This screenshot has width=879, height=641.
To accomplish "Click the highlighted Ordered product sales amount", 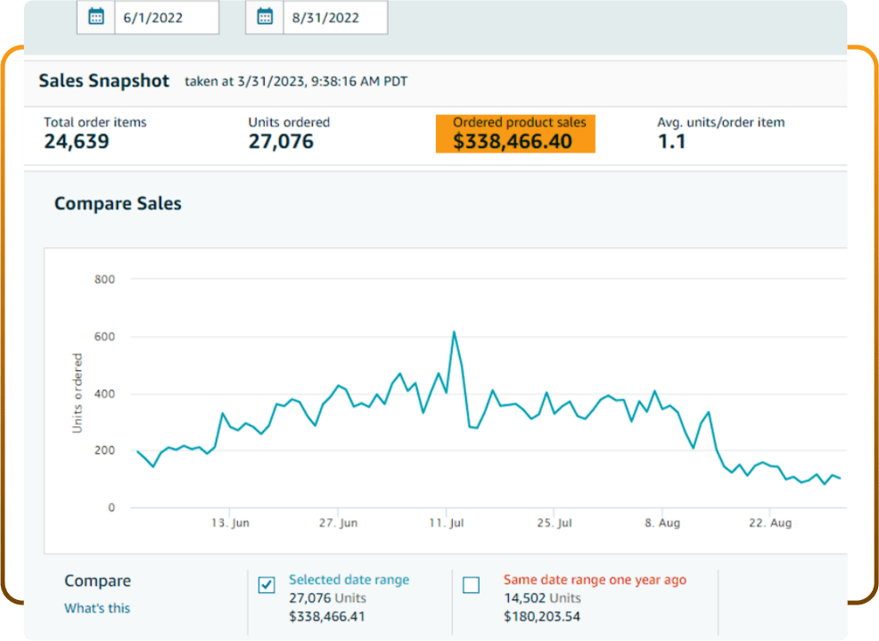I will point(513,141).
